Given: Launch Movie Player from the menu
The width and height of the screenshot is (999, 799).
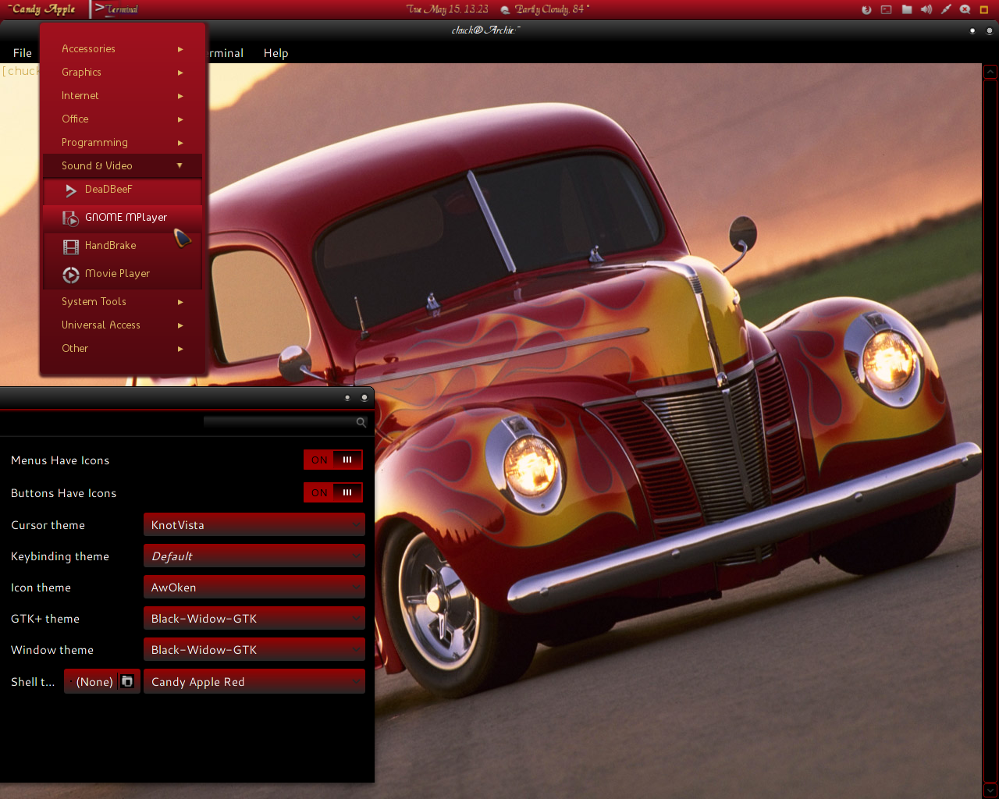Looking at the screenshot, I should pyautogui.click(x=123, y=274).
